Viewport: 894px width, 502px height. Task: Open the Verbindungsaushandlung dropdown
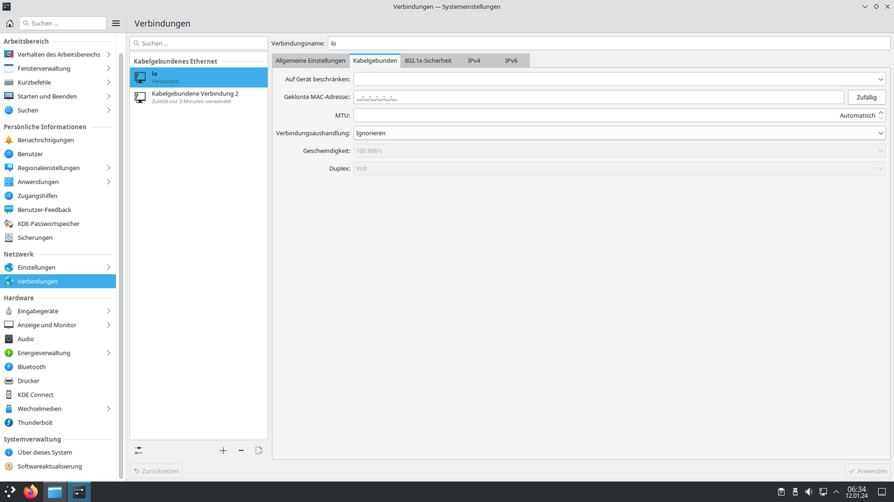(x=620, y=133)
